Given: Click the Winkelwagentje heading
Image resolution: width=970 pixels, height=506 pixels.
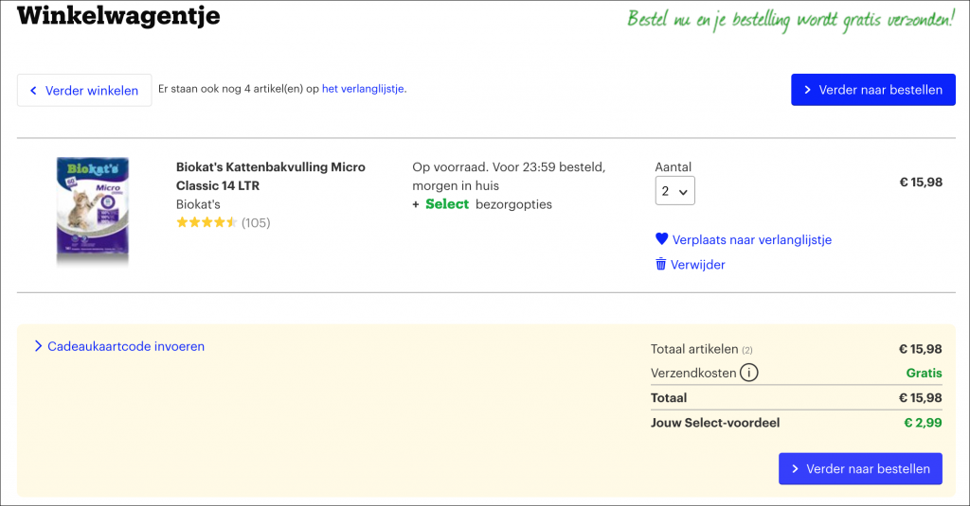Looking at the screenshot, I should tap(118, 15).
